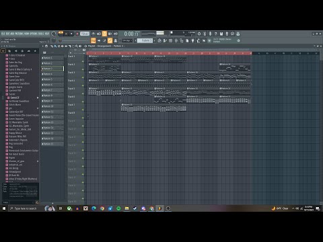
Task: Mute Track 6 with its green light
Action: [x=83, y=102]
